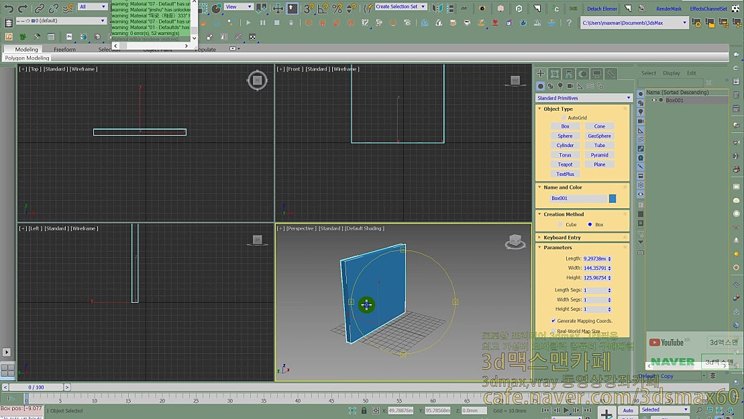Screen dimensions: 744x419
Task: Open the Create Selection Set dropdown
Action: [400, 7]
